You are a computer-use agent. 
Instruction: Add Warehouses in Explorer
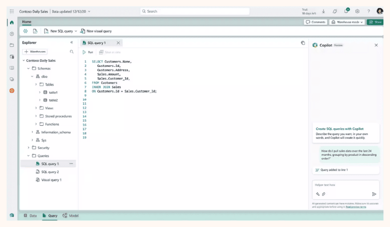pos(35,52)
